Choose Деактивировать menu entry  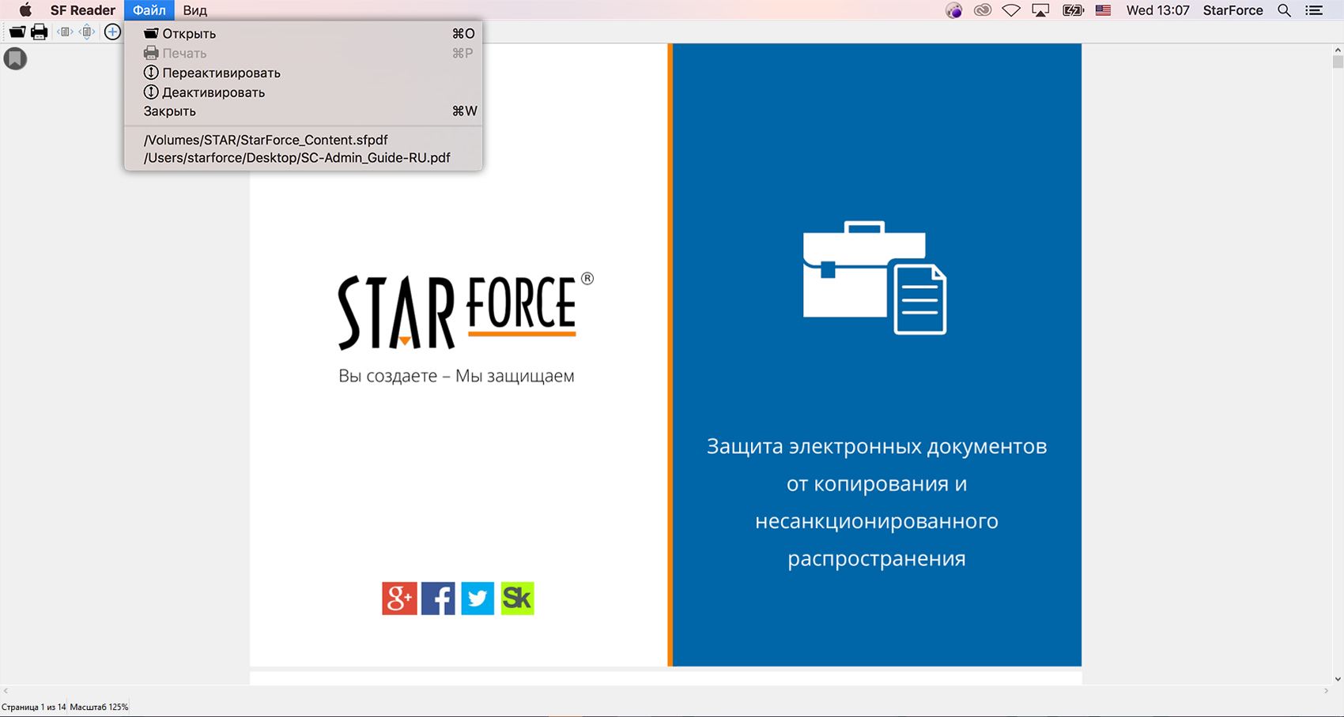pos(304,92)
